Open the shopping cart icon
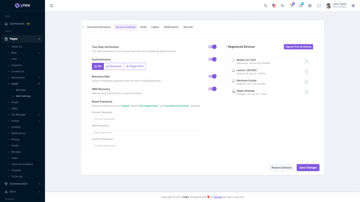Viewport: 360px width, 202px height. pos(292,6)
